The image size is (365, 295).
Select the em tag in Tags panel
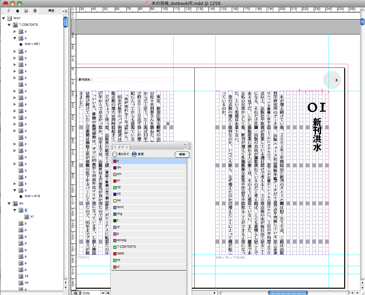[x=149, y=174]
